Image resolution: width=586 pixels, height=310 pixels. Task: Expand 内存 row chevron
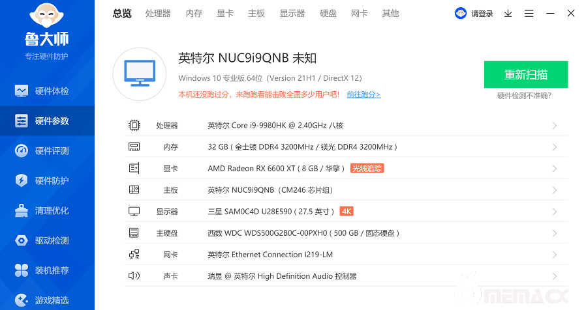[x=555, y=147]
